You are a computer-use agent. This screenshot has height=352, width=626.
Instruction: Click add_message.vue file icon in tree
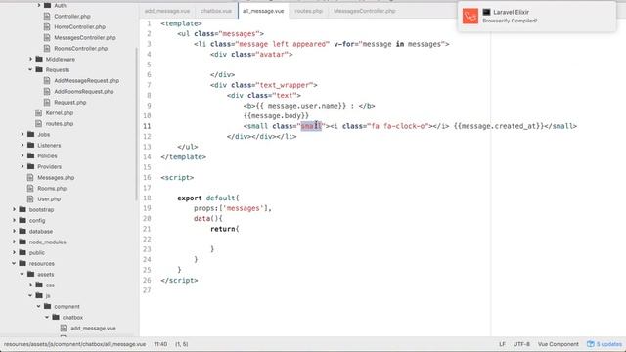pyautogui.click(x=64, y=329)
